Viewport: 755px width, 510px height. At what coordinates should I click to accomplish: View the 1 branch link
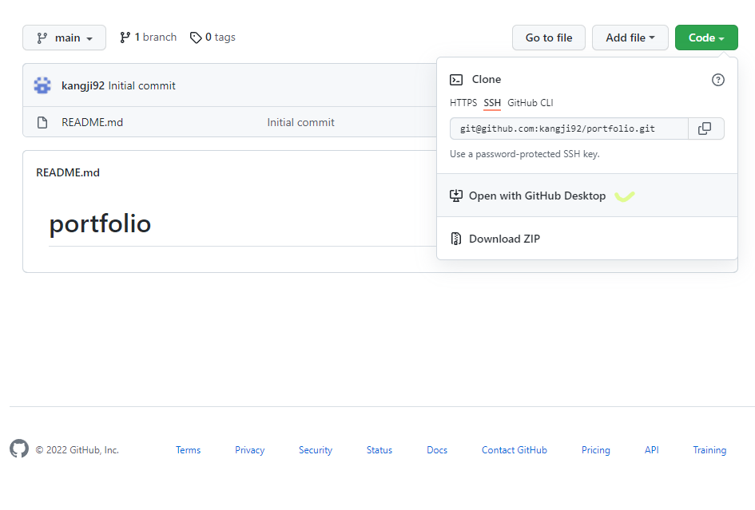[149, 37]
